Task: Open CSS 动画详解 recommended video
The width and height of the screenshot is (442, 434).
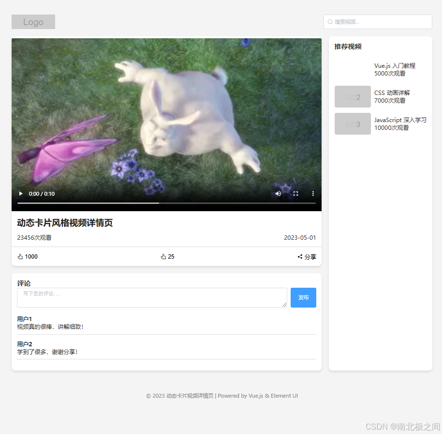Action: 380,96
